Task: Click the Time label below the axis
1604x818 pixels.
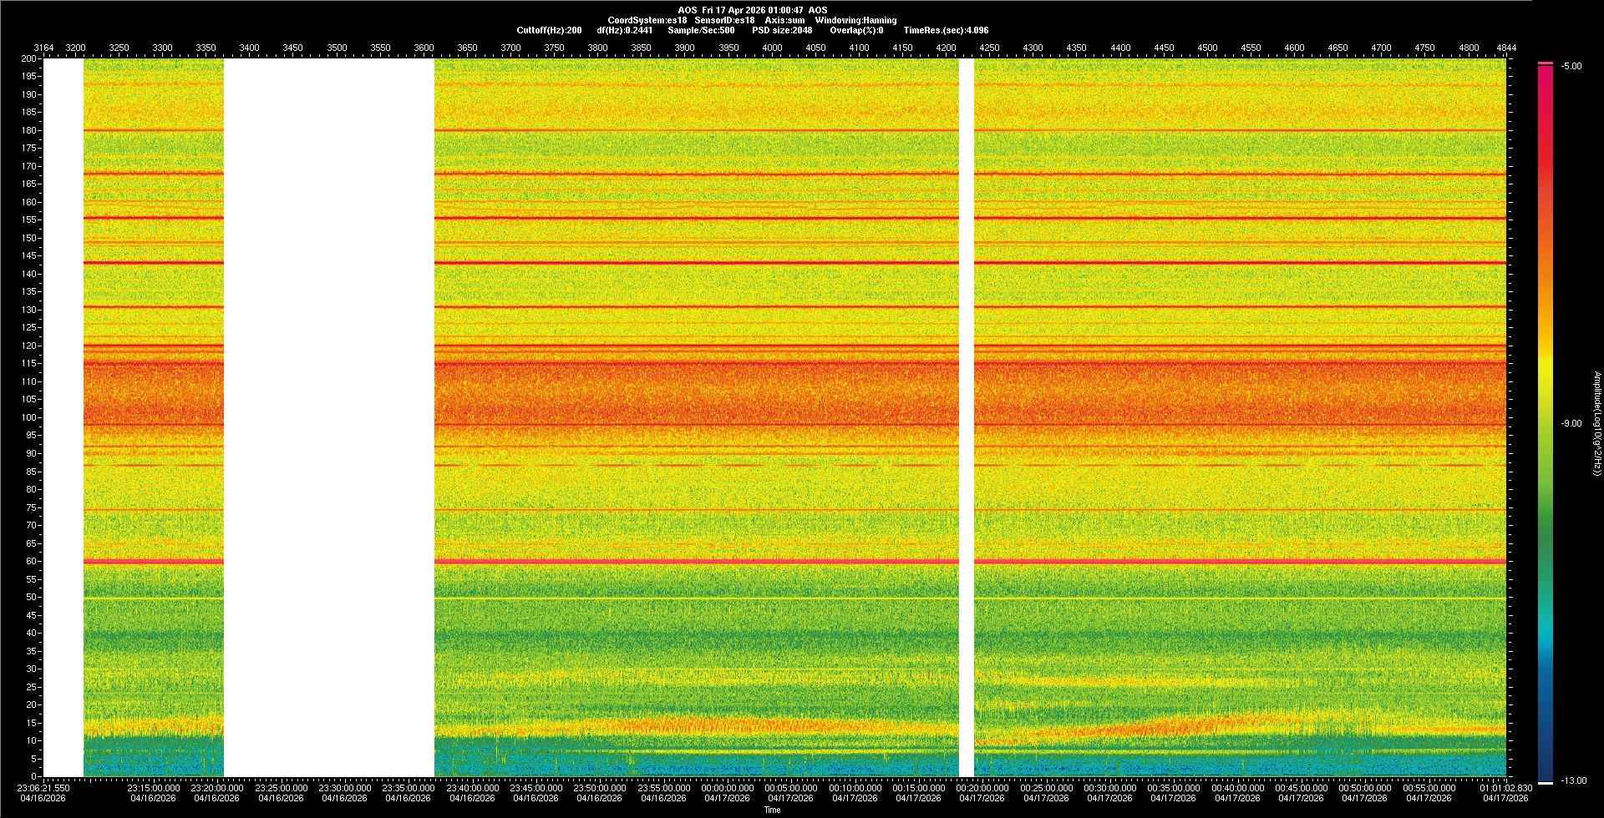Action: click(772, 810)
